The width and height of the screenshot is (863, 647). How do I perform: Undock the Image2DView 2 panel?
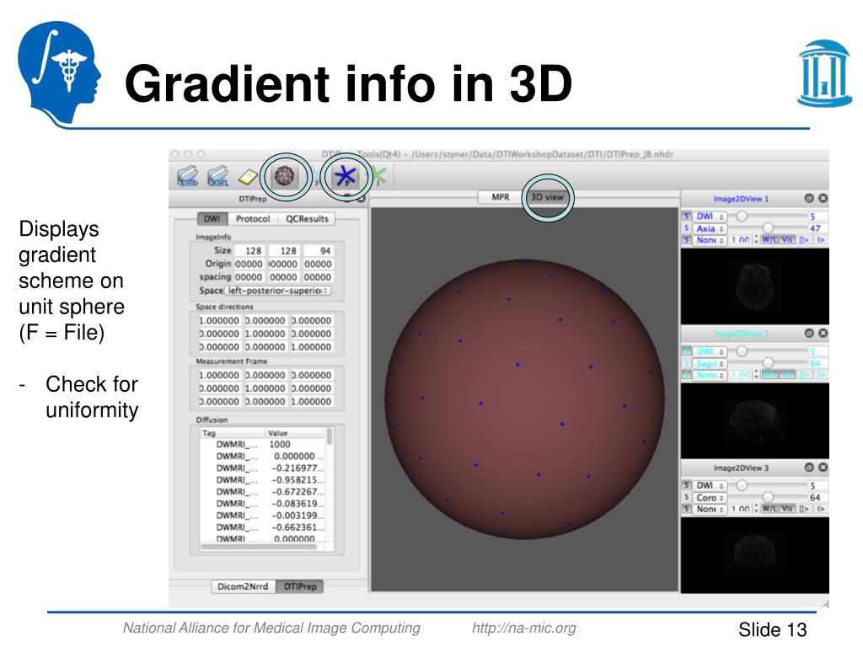click(809, 333)
